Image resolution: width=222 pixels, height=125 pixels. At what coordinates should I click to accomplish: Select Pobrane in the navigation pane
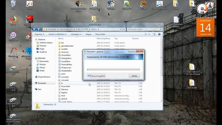pos(41,46)
